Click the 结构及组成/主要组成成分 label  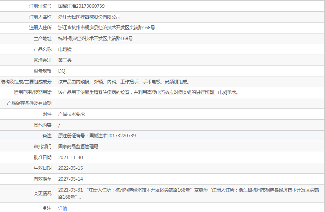pyautogui.click(x=26, y=82)
